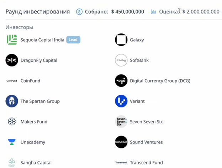The width and height of the screenshot is (222, 168).
Task: Open the CoinFund investor link
Action: point(31,81)
